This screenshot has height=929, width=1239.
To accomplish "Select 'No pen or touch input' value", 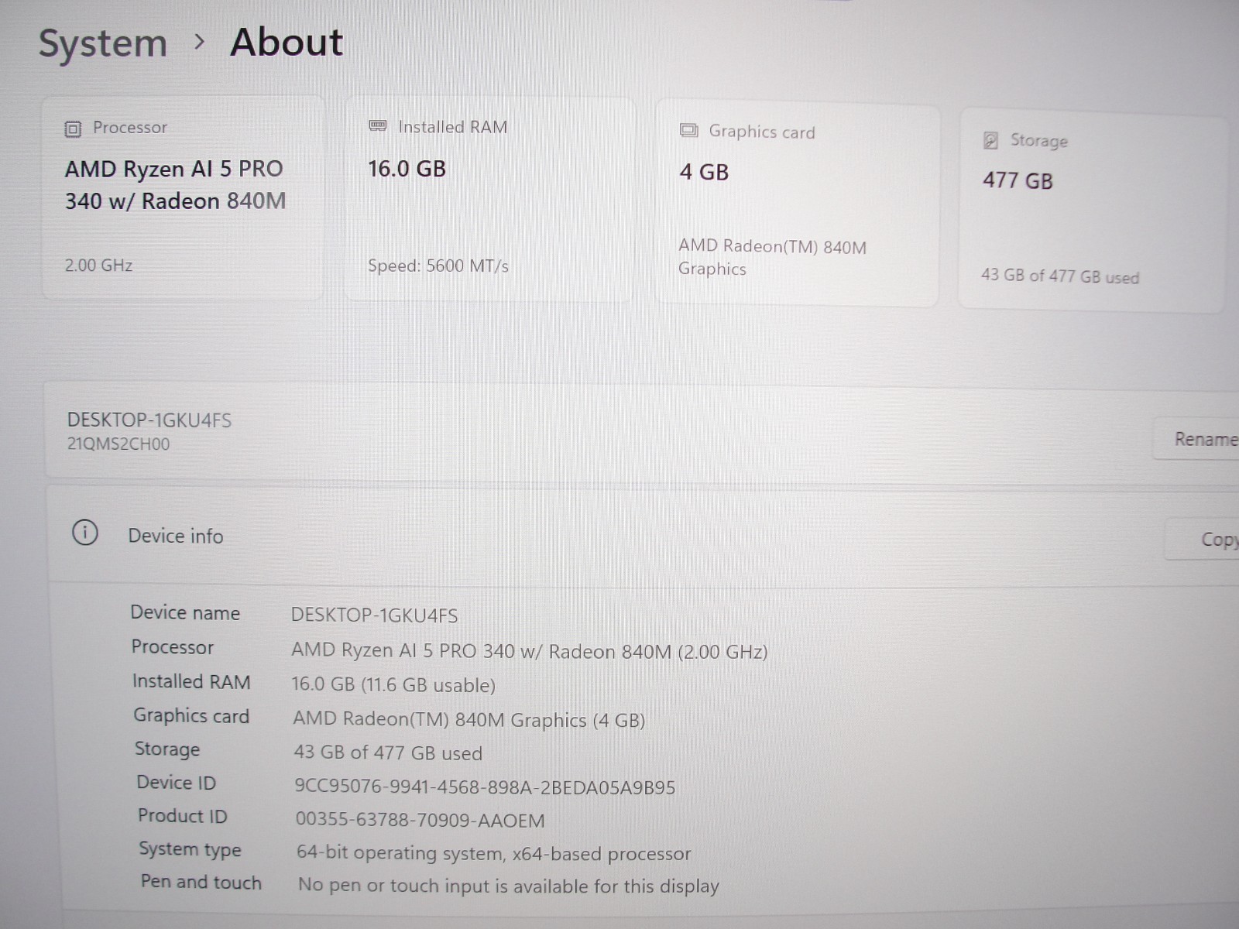I will pyautogui.click(x=509, y=886).
